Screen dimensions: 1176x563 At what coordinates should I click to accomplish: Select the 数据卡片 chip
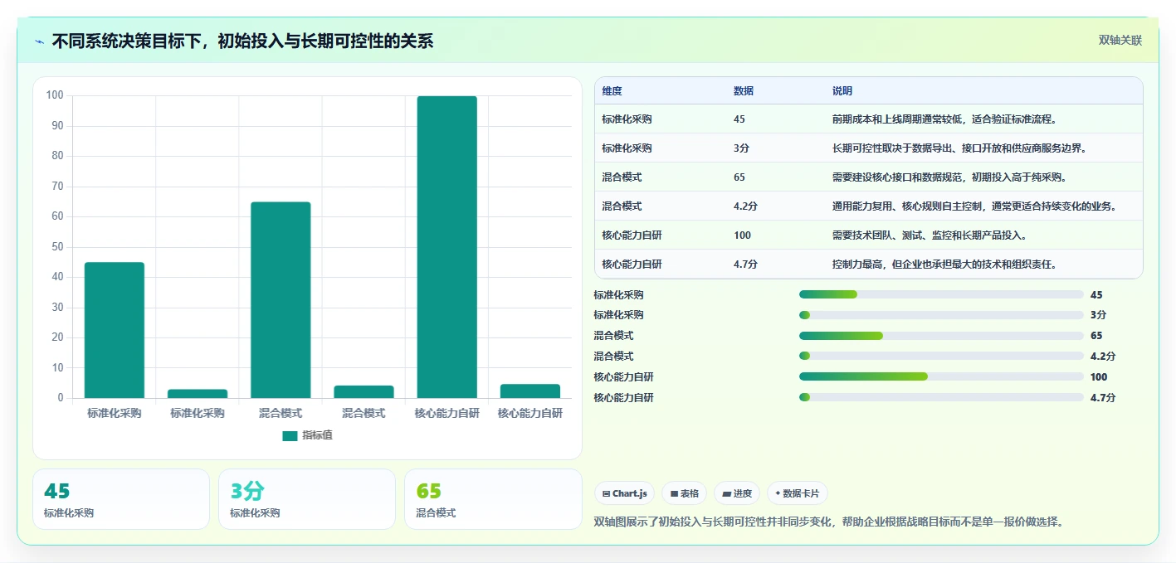tap(797, 493)
